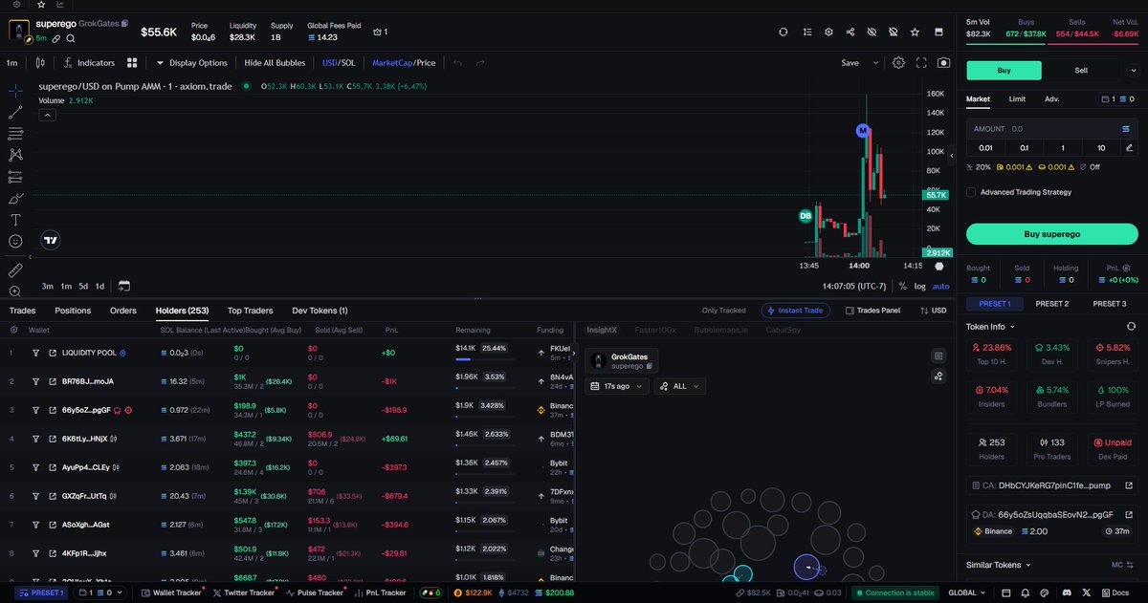Click Hide All Bubbles
Viewport: 1148px width, 603px height.
275,63
